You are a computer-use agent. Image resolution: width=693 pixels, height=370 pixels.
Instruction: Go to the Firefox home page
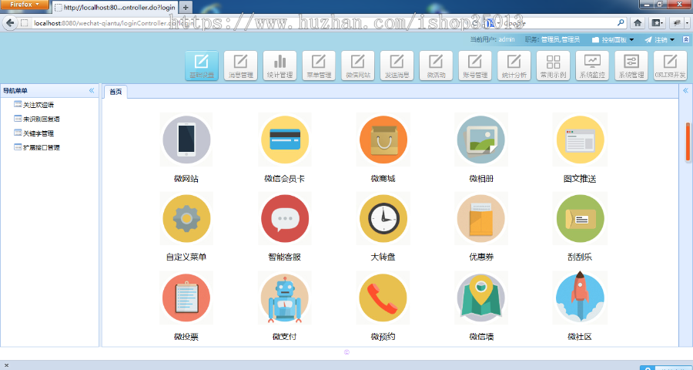[638, 23]
